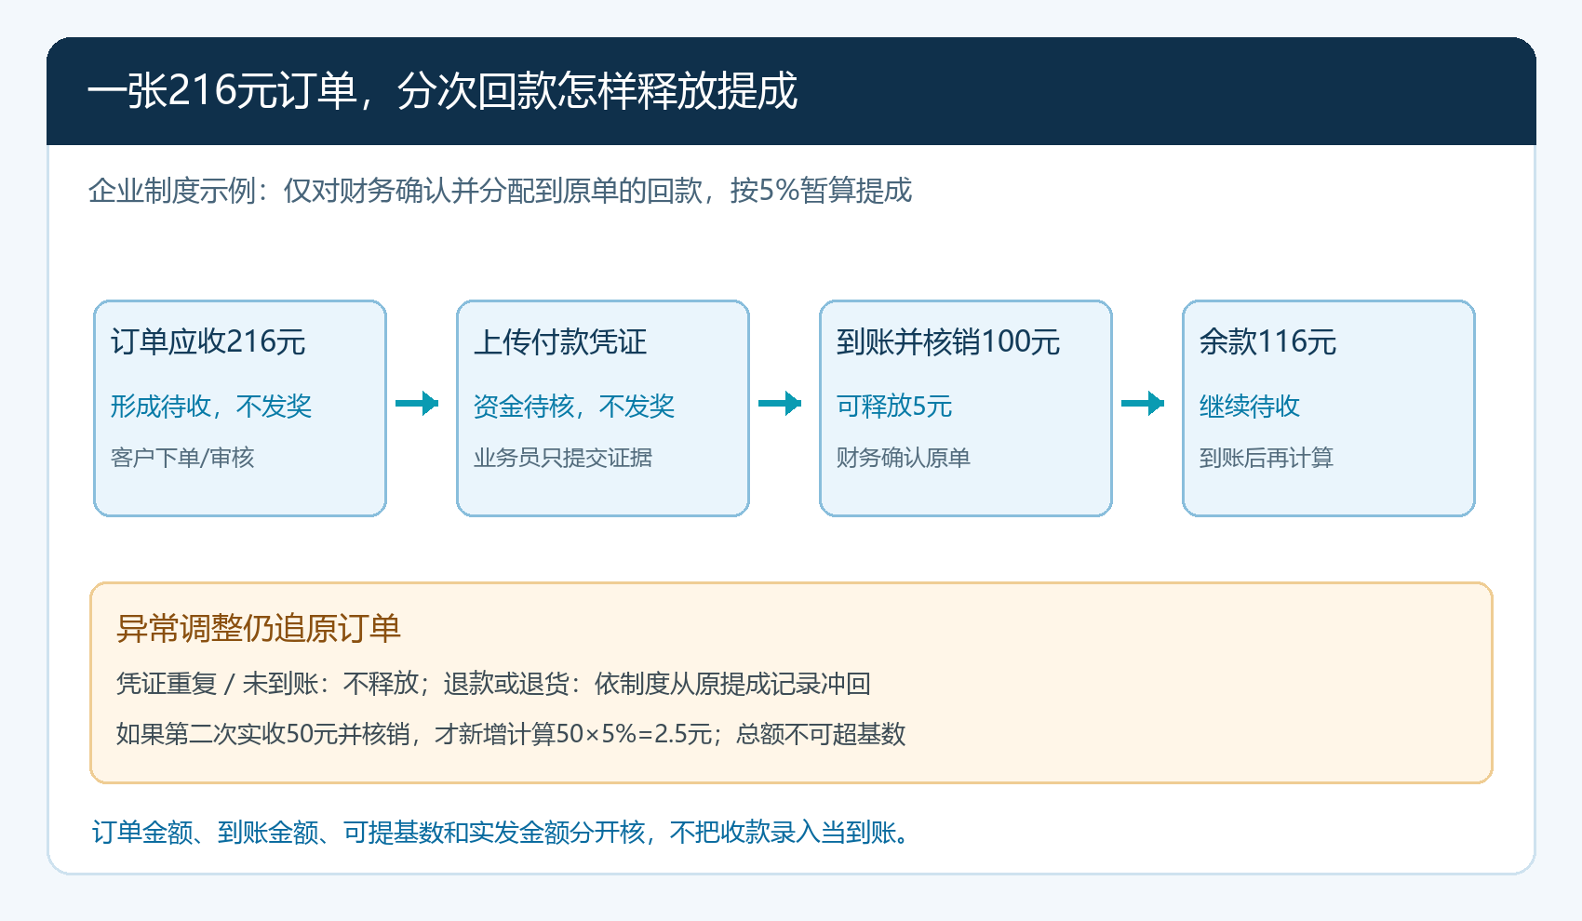Click the title 一张216元订单，分次回款怎样释放提成
Viewport: 1582px width, 921px height.
443,91
